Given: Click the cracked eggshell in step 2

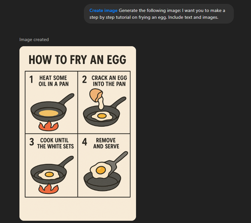Looking at the screenshot, I should [95, 96].
